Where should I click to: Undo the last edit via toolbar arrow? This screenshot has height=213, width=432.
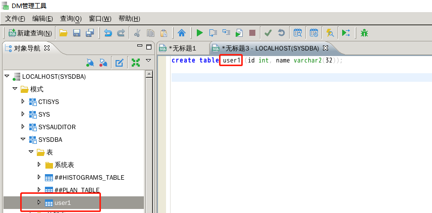click(x=107, y=33)
